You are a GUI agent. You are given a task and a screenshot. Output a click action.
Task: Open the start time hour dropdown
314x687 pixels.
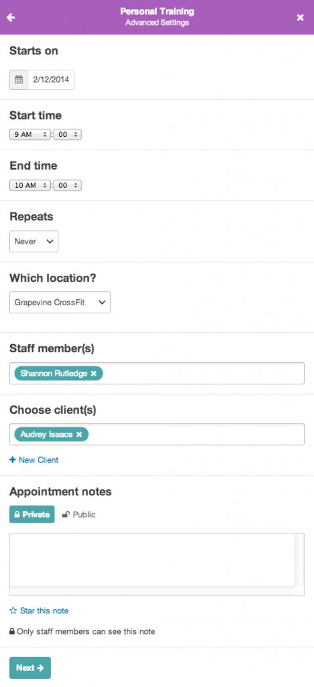pos(30,135)
